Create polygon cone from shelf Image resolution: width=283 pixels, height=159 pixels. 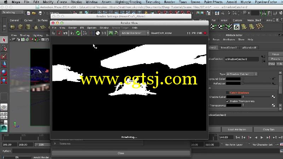click(x=36, y=27)
